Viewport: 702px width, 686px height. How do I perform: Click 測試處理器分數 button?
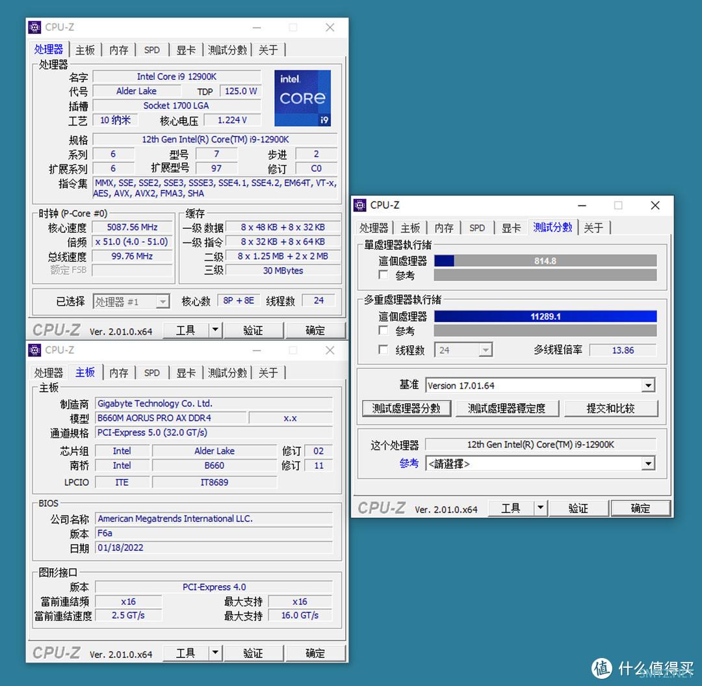(x=406, y=408)
